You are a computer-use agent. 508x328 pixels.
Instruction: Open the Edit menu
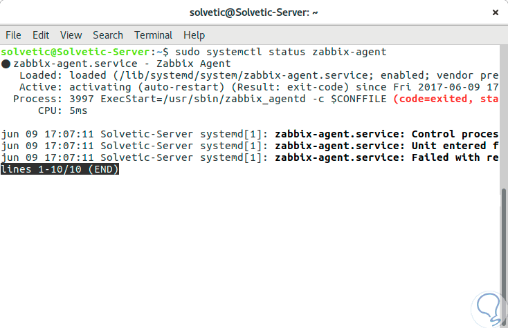pos(41,35)
